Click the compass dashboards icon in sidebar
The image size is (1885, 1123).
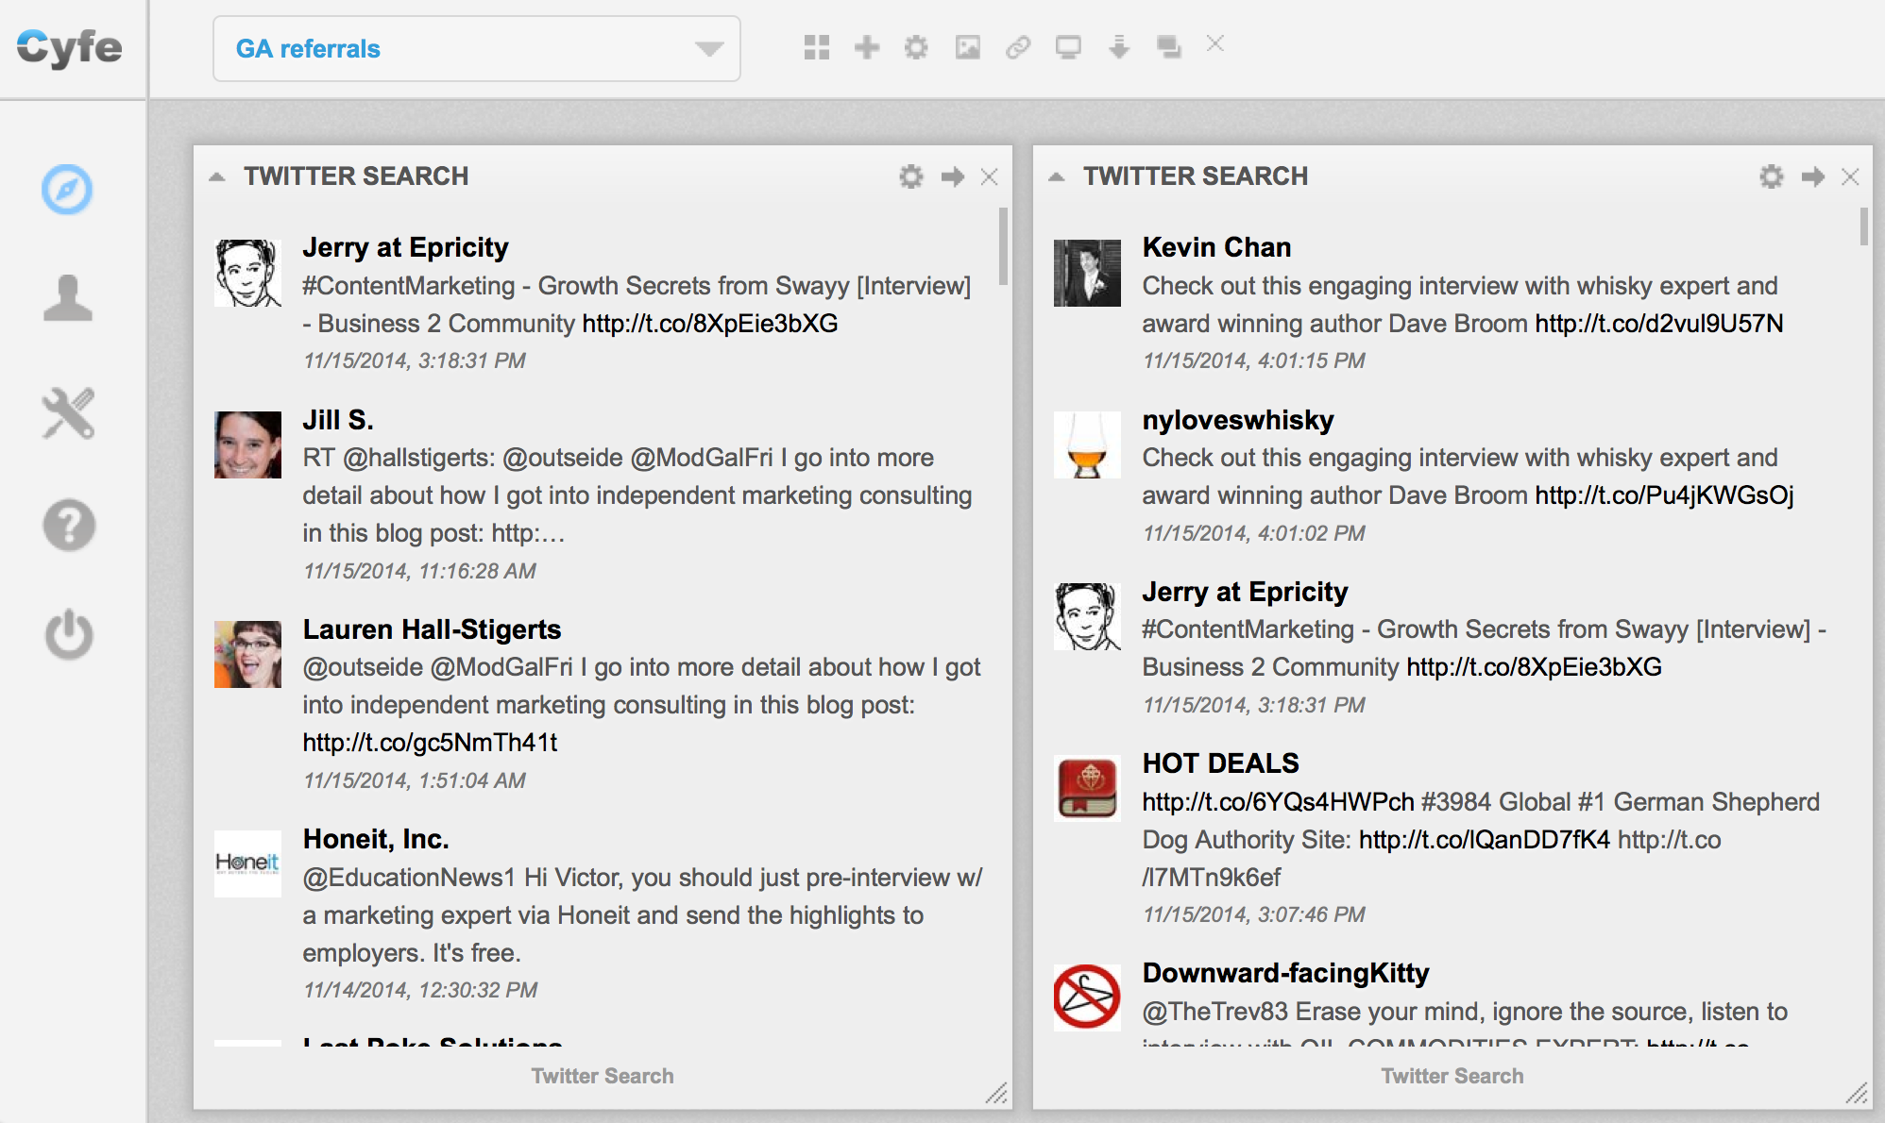(x=67, y=190)
